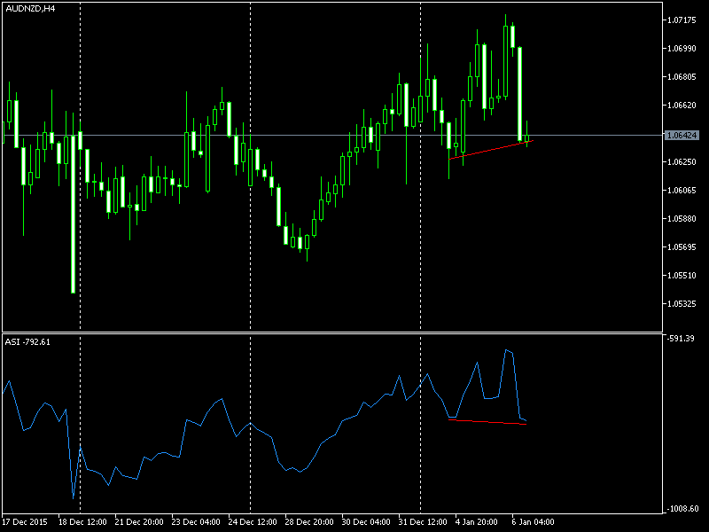The width and height of the screenshot is (709, 532).
Task: Click the 1.05325 price axis label
Action: (x=682, y=303)
